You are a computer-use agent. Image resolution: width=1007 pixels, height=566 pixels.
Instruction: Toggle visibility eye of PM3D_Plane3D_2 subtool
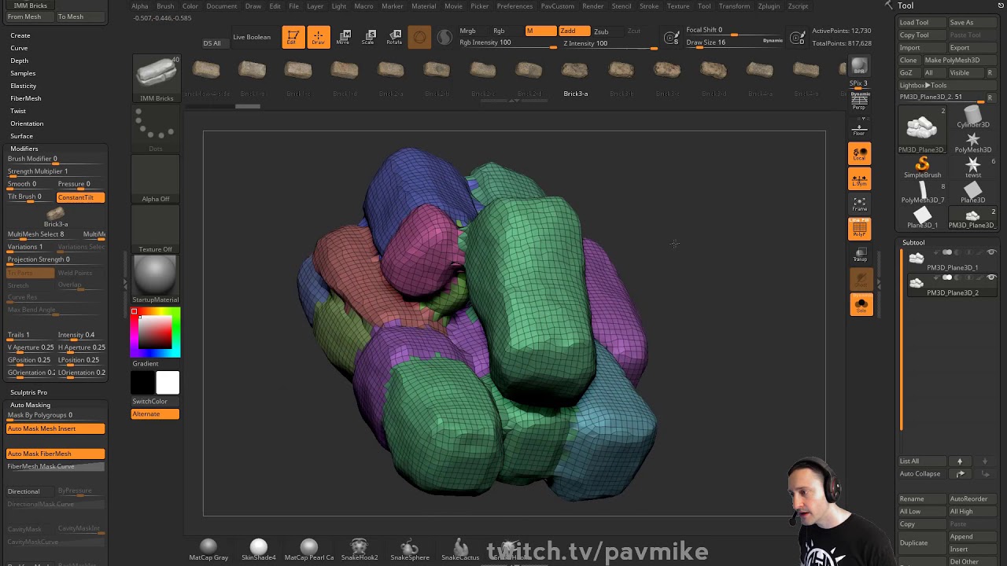[991, 277]
